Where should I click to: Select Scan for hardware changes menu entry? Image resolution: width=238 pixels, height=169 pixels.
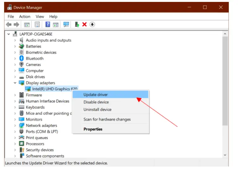(x=110, y=119)
